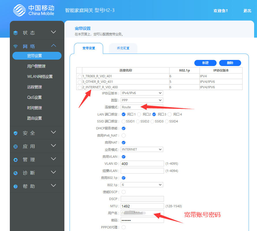Switch to the 绑定配置 tab
This screenshot has height=231, width=257.
pyautogui.click(x=123, y=48)
